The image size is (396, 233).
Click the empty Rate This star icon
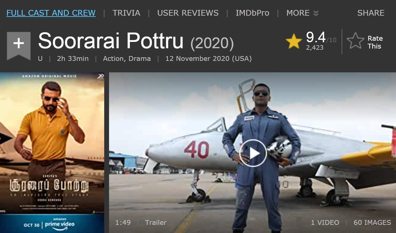coord(355,41)
